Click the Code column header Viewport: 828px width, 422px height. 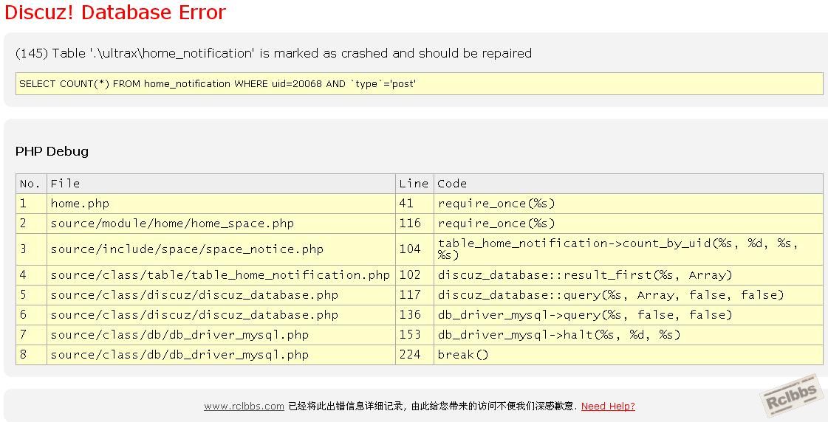coord(629,184)
